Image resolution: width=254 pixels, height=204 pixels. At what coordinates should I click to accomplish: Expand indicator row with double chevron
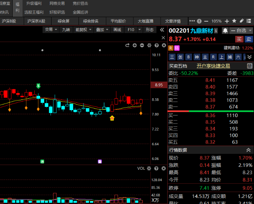click(250, 57)
